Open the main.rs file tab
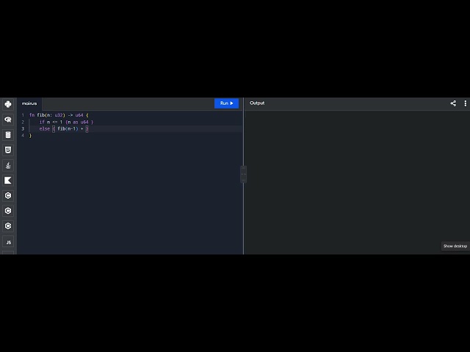The width and height of the screenshot is (470, 352). click(x=29, y=103)
